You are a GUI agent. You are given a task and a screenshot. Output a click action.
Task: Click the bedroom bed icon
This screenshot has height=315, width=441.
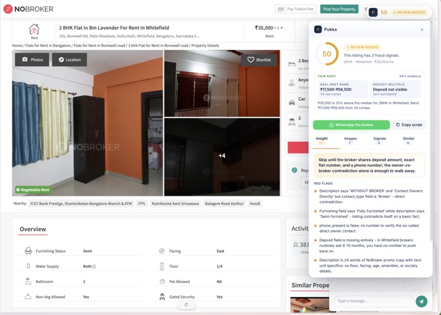292,64
